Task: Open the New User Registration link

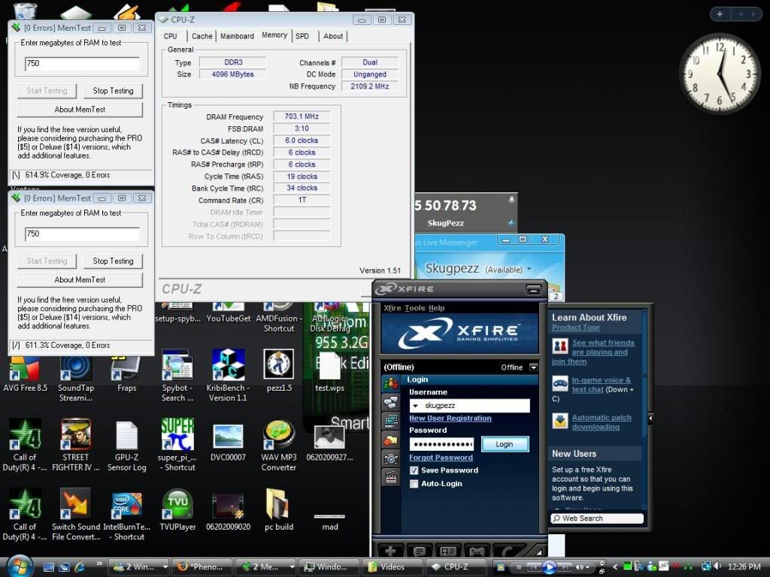Action: click(x=450, y=418)
